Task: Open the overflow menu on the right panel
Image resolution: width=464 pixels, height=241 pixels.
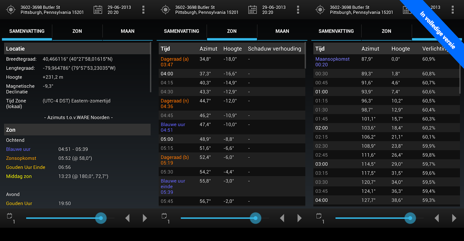Action: pos(453,10)
